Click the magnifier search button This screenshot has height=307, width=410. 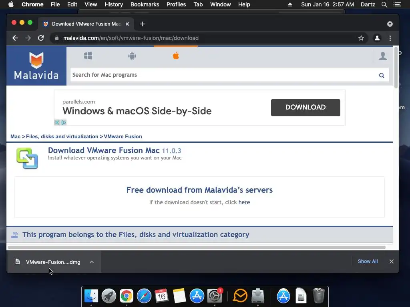(x=382, y=76)
